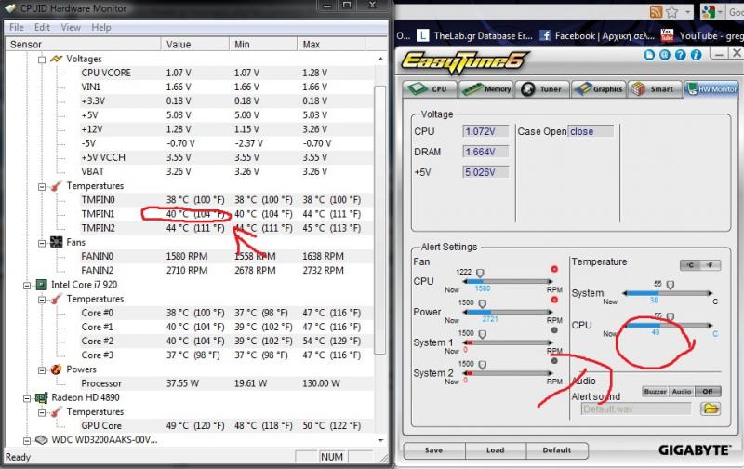The height and width of the screenshot is (469, 744).
Task: Collapse the Voltages tree node
Action: [42, 60]
